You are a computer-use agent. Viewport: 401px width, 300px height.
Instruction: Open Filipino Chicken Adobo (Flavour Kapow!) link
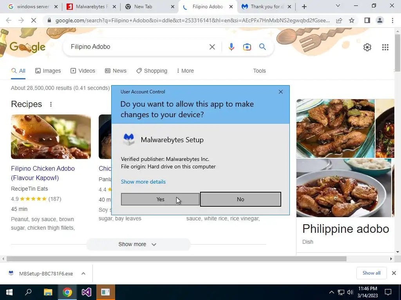tap(43, 173)
